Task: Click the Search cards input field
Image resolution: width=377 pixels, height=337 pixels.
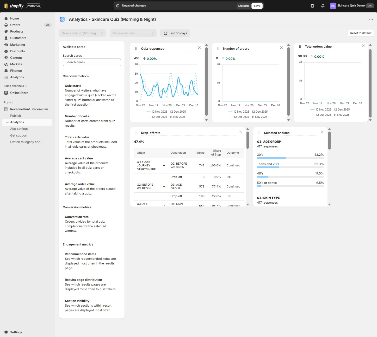Action: (x=92, y=62)
